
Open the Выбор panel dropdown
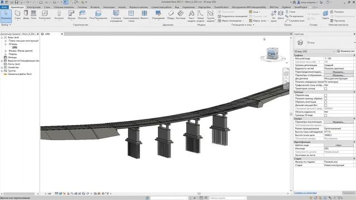point(6,24)
